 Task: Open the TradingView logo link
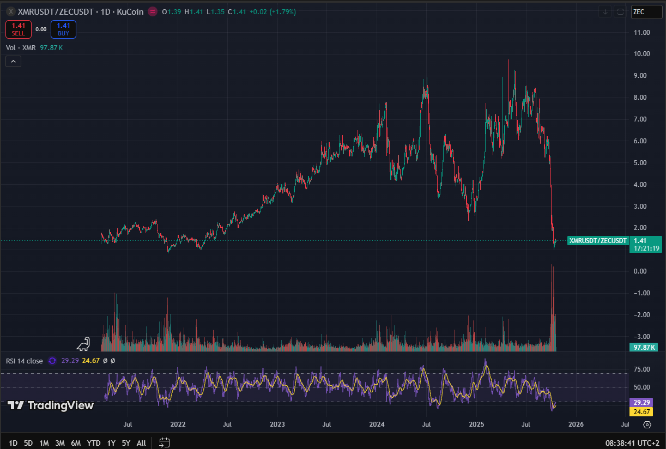click(50, 405)
